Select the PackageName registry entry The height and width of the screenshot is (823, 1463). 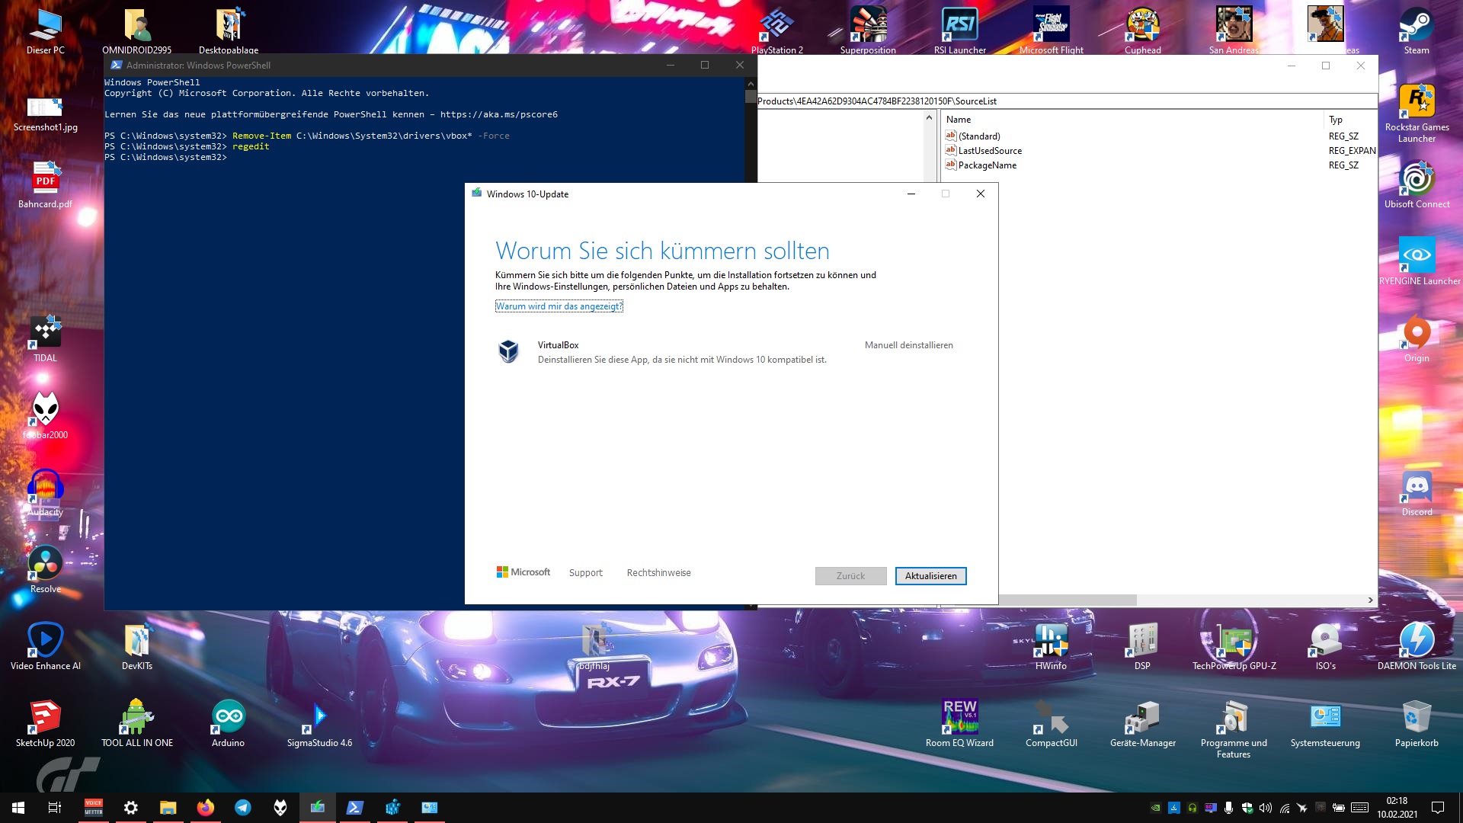tap(988, 164)
